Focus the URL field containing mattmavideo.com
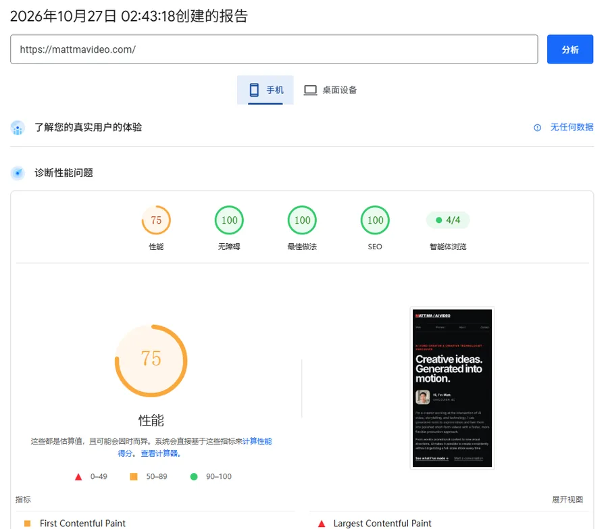This screenshot has height=529, width=608. [274, 49]
